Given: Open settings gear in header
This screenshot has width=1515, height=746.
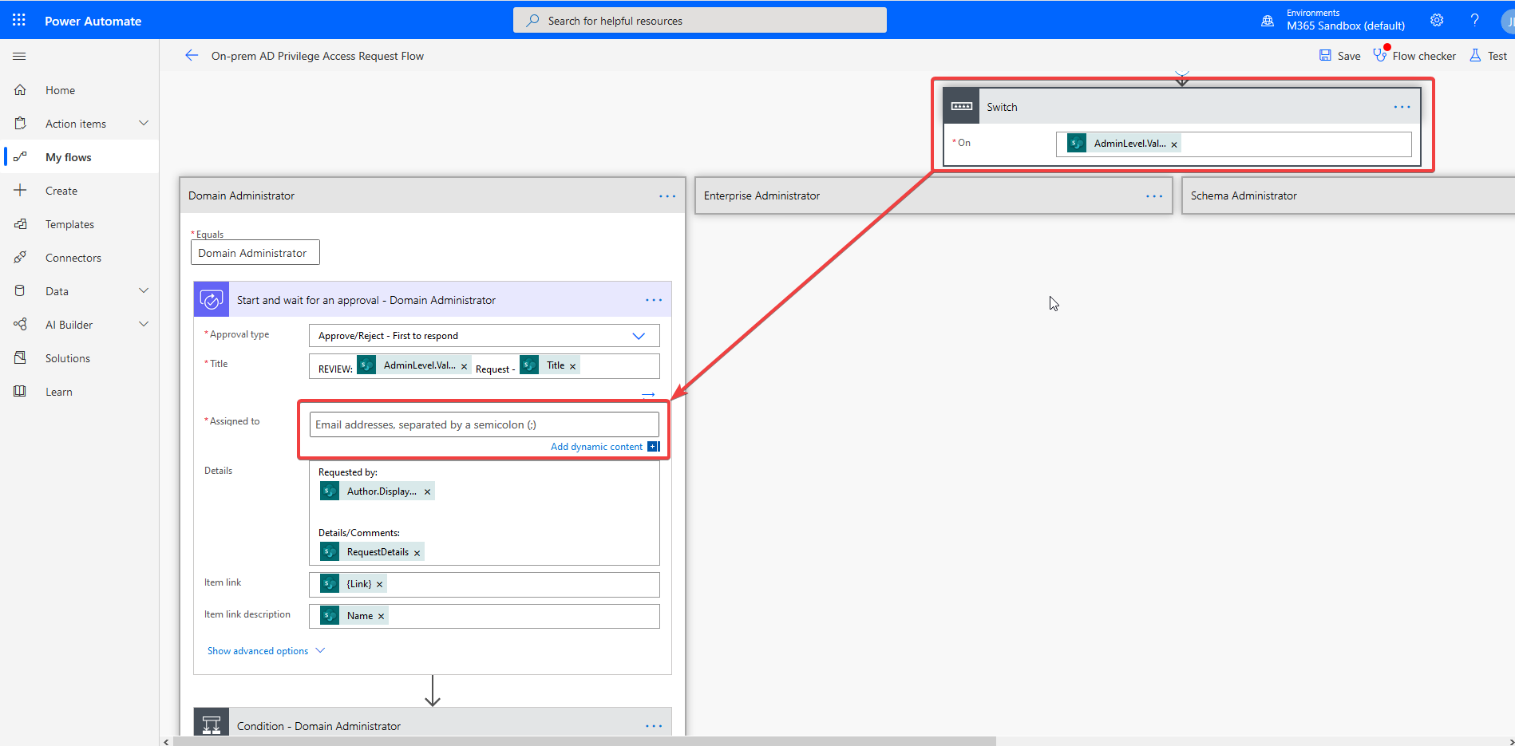Looking at the screenshot, I should (1437, 20).
